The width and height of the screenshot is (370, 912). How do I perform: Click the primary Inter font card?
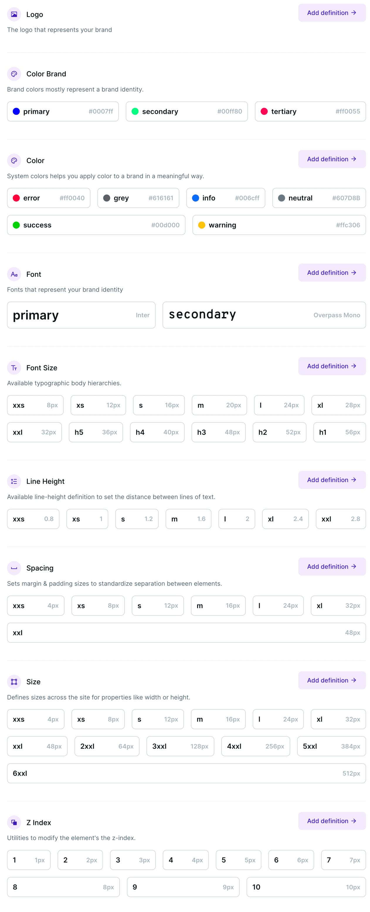pos(81,315)
